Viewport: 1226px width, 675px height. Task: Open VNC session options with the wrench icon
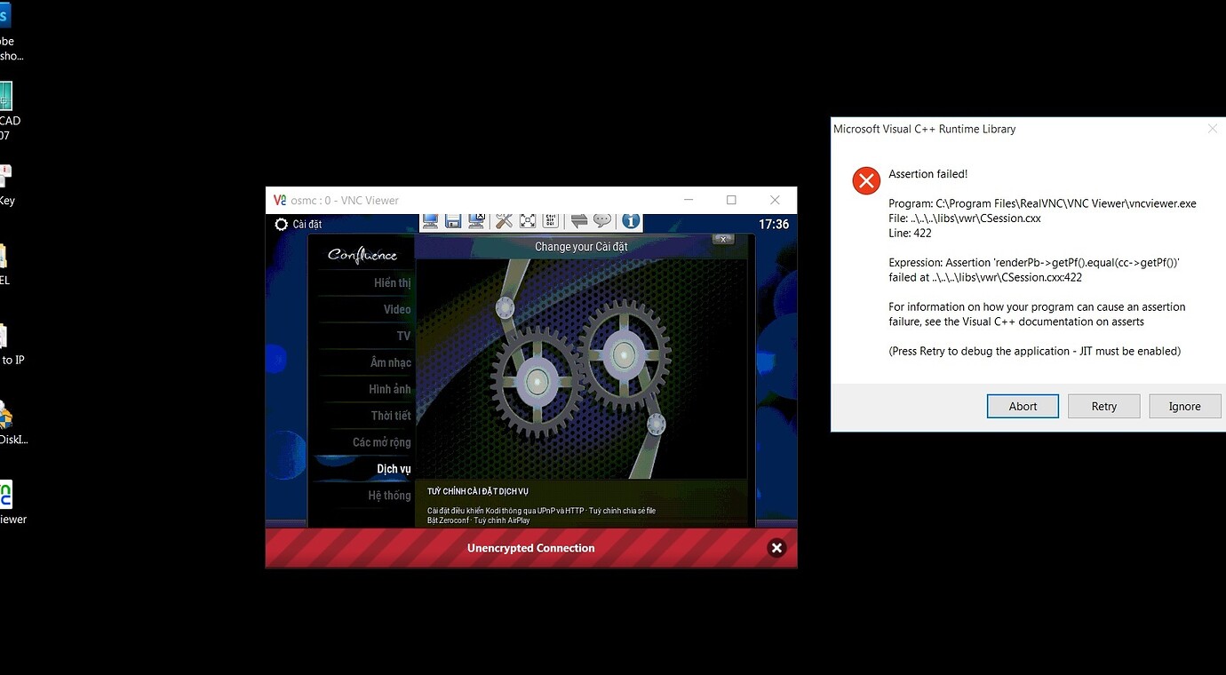click(504, 220)
